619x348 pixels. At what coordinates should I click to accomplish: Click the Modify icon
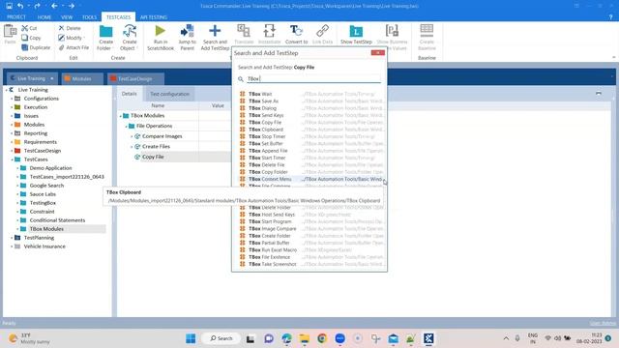[61, 38]
